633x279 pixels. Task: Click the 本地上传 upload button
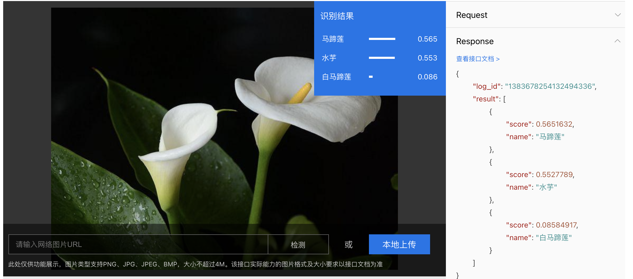(399, 244)
